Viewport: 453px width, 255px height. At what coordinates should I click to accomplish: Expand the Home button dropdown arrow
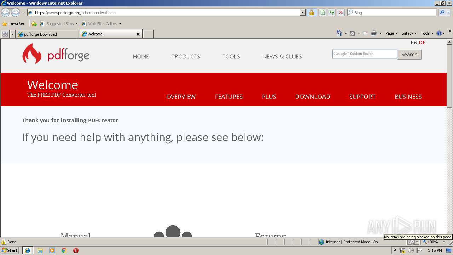coord(346,33)
